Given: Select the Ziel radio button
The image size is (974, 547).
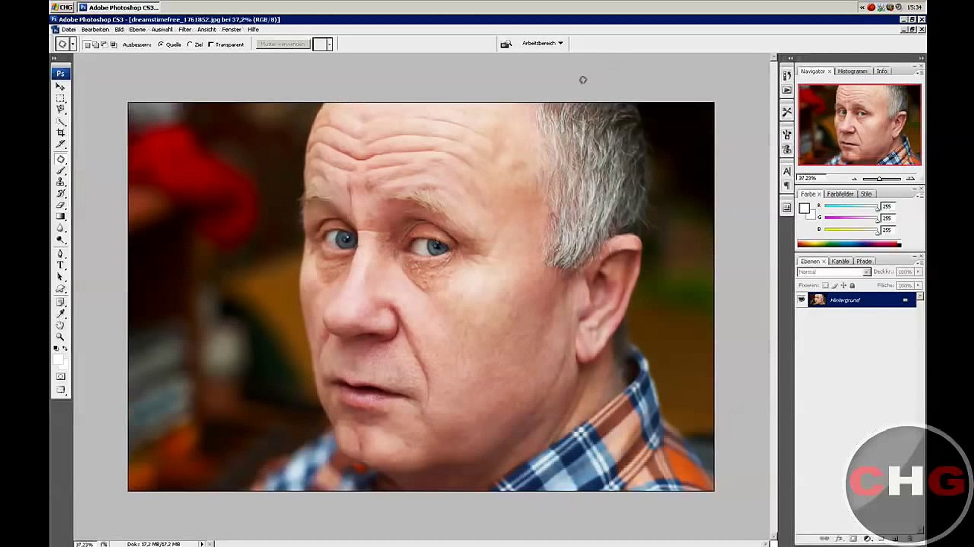Looking at the screenshot, I should pos(190,44).
